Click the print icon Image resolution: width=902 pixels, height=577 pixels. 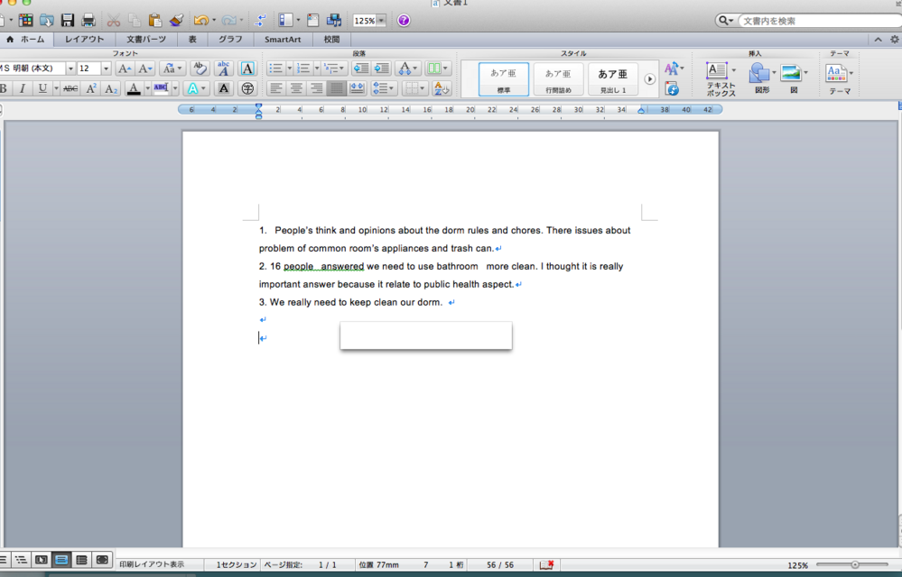[88, 21]
